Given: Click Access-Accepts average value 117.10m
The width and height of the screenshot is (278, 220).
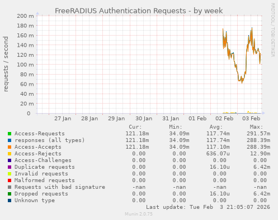Looking at the screenshot, I should tap(218, 147).
